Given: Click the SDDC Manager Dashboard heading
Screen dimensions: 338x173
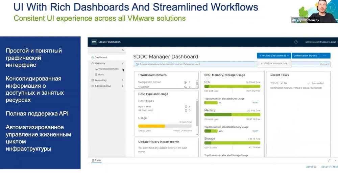Looking at the screenshot, I should pyautogui.click(x=166, y=57).
